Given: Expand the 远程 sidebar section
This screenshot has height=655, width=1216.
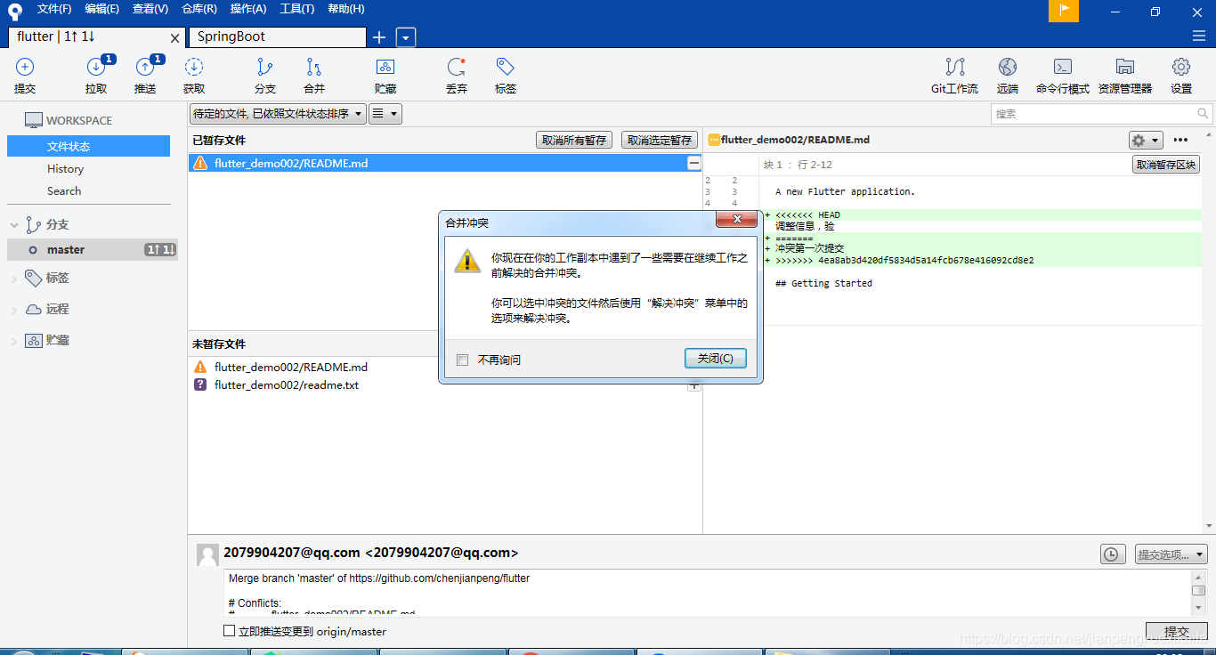Looking at the screenshot, I should (14, 310).
